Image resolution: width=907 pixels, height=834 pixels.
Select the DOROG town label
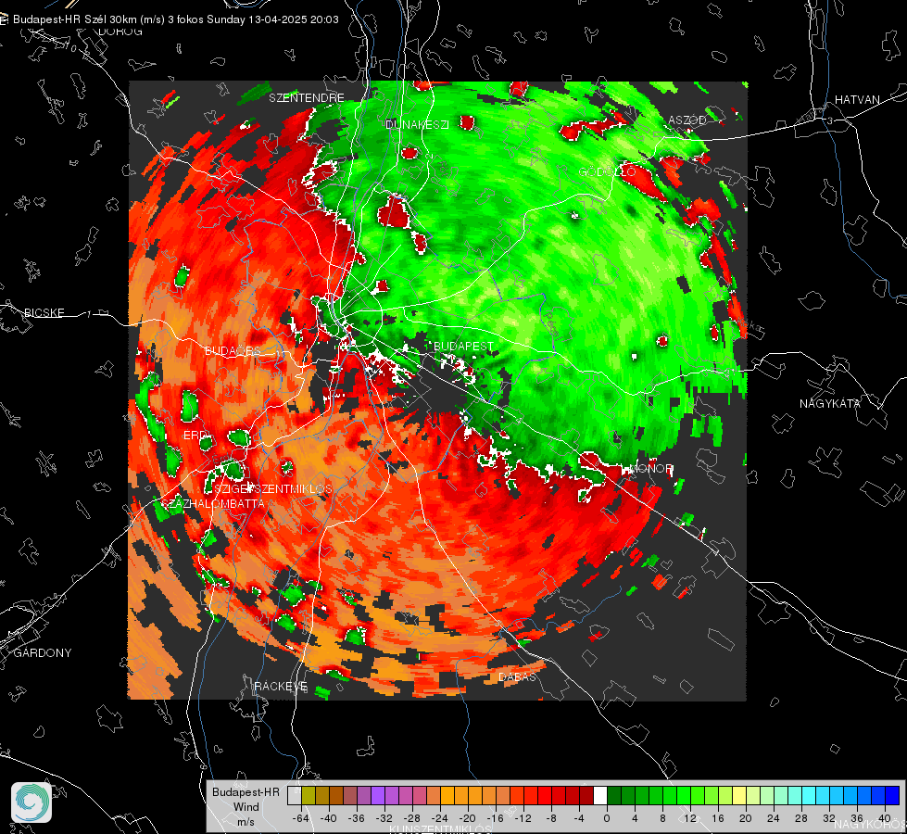click(120, 32)
